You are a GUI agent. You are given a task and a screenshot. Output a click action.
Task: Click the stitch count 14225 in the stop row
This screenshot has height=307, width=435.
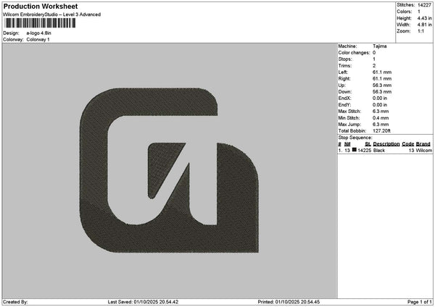[x=364, y=151]
